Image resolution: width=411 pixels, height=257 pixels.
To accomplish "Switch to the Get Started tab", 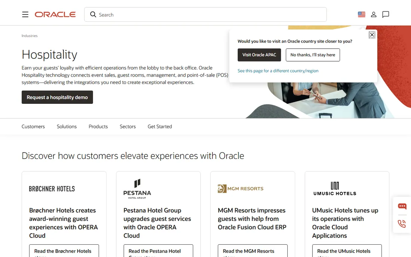I will [160, 127].
